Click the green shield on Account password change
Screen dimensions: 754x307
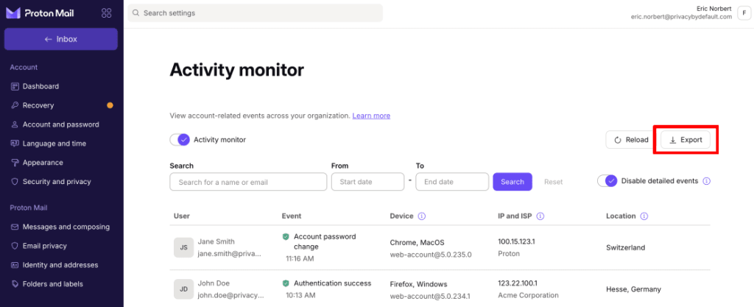pos(286,237)
